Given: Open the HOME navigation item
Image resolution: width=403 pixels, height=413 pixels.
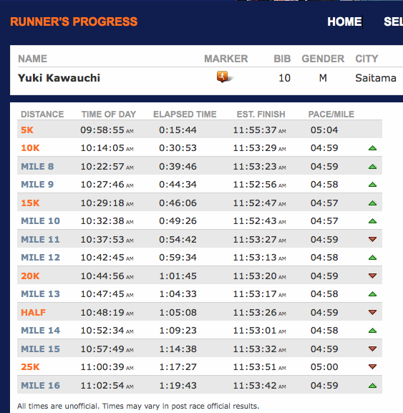Looking at the screenshot, I should (x=344, y=21).
